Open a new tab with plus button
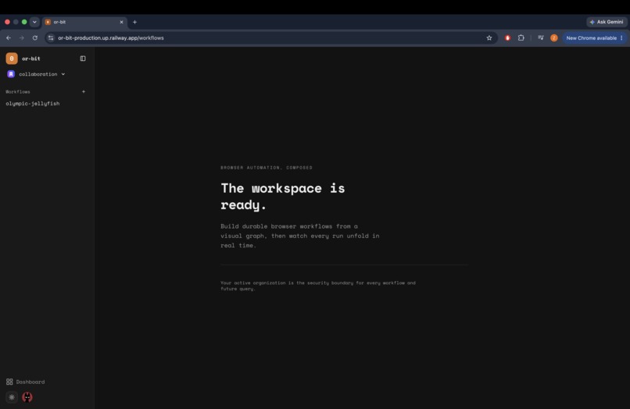 [x=134, y=22]
